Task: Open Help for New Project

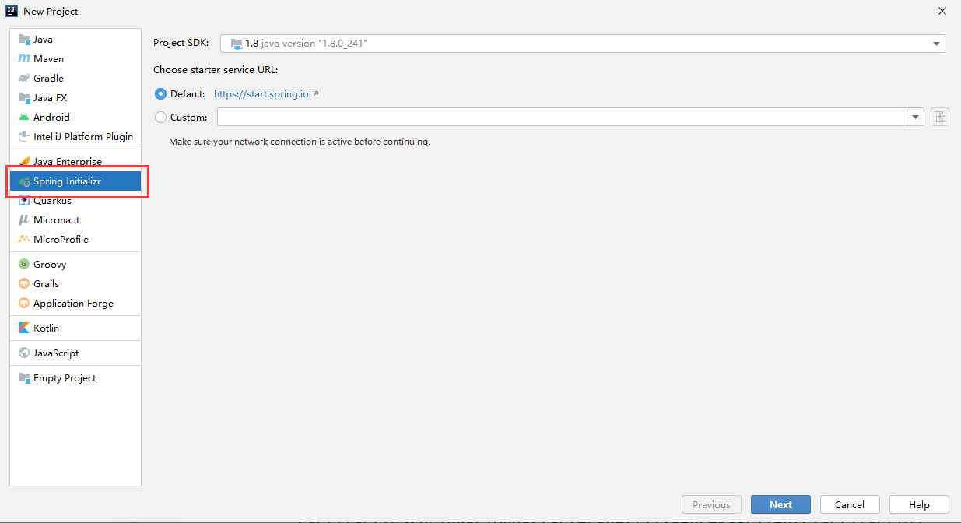Action: click(919, 504)
